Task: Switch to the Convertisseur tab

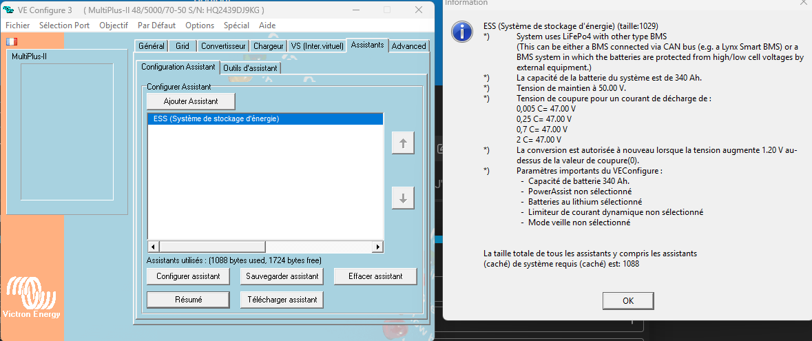Action: 223,46
